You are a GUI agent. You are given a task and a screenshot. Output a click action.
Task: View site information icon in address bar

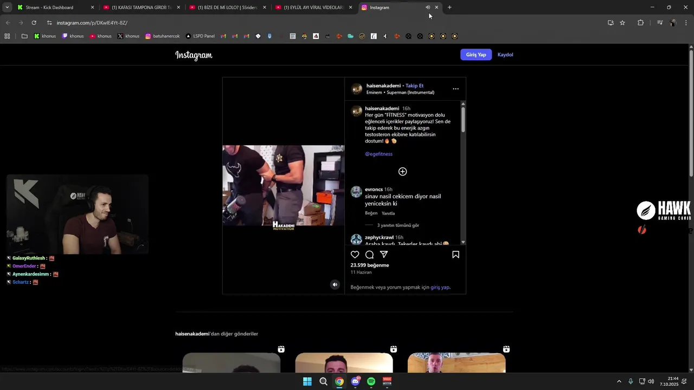pyautogui.click(x=49, y=23)
